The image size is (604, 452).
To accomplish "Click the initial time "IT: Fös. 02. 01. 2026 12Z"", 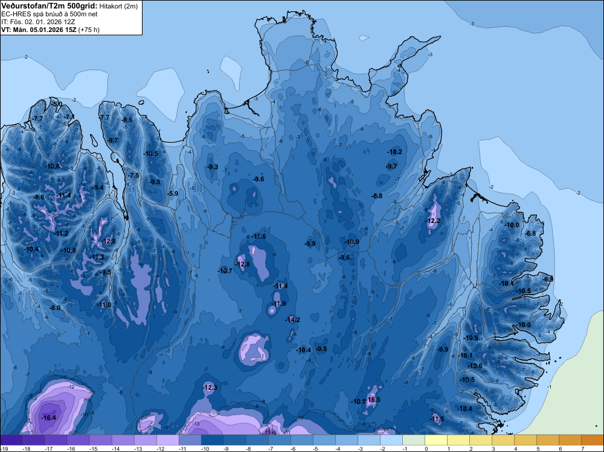I will (38, 22).
